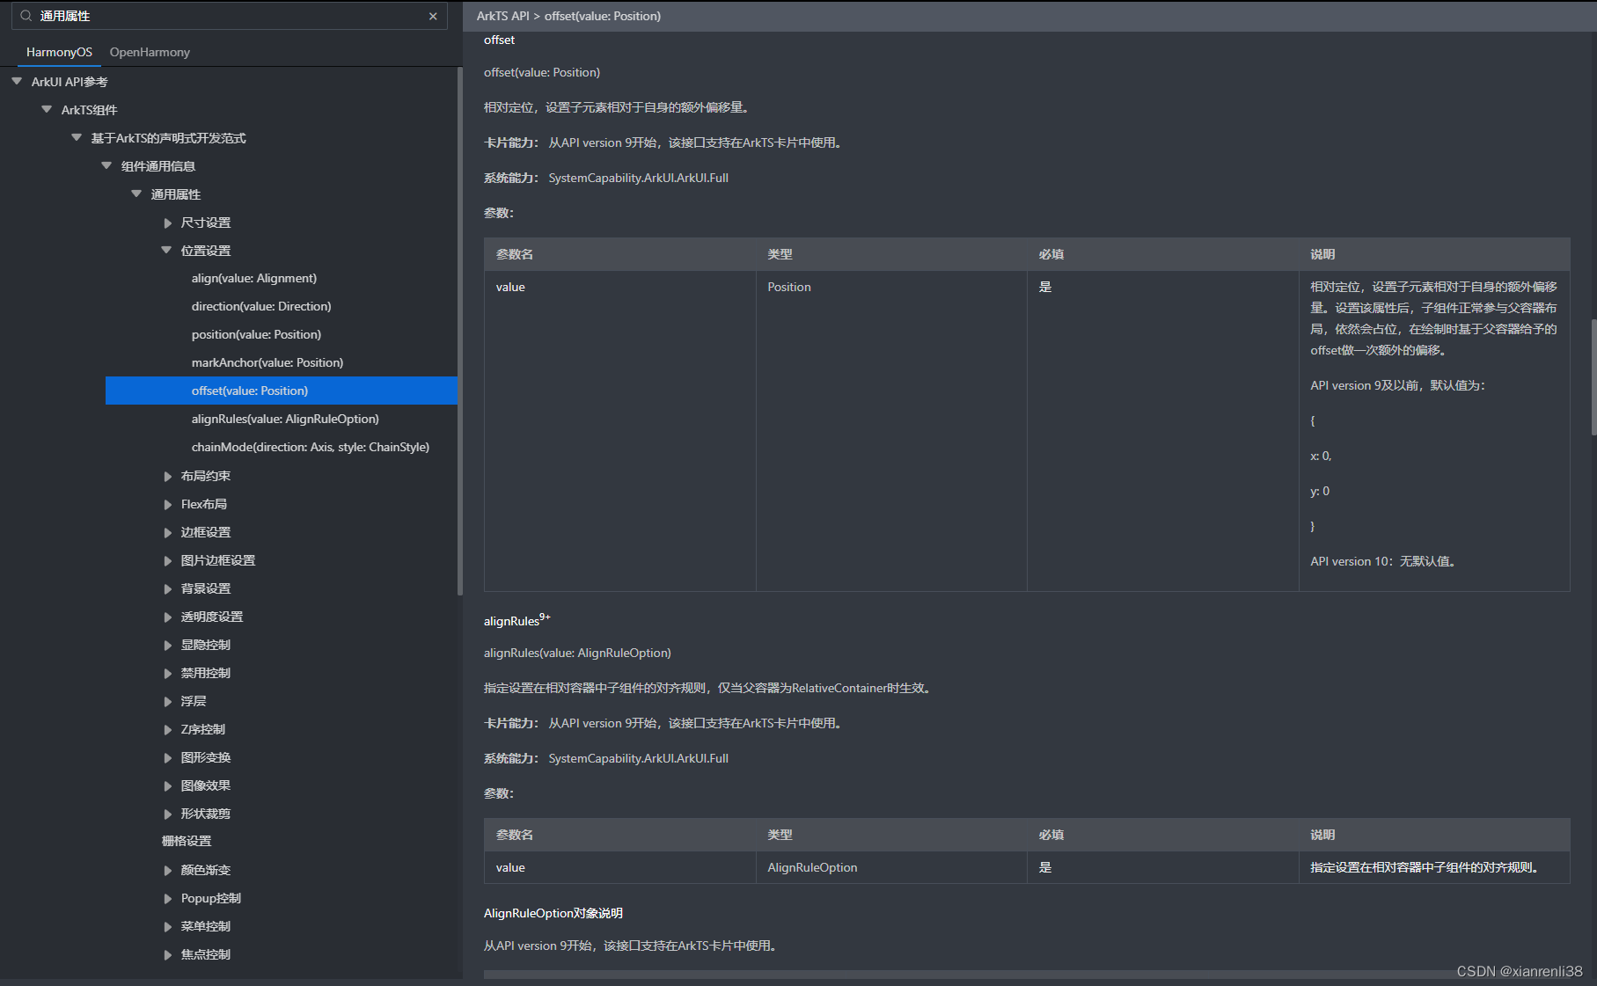1597x986 pixels.
Task: Expand the 边框设置 node arrow
Action: point(167,532)
